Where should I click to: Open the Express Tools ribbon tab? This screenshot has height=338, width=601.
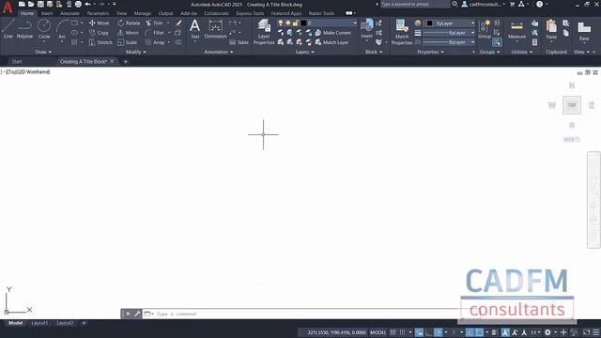(250, 13)
